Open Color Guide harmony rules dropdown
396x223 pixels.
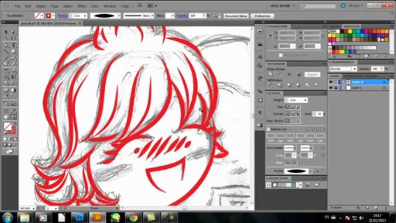pyautogui.click(x=300, y=185)
